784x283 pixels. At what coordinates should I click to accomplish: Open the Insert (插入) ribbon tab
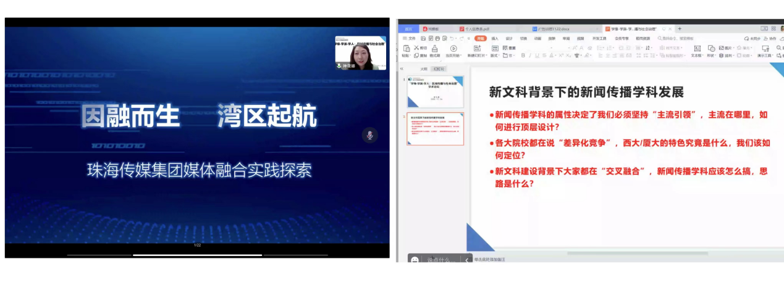click(x=494, y=38)
